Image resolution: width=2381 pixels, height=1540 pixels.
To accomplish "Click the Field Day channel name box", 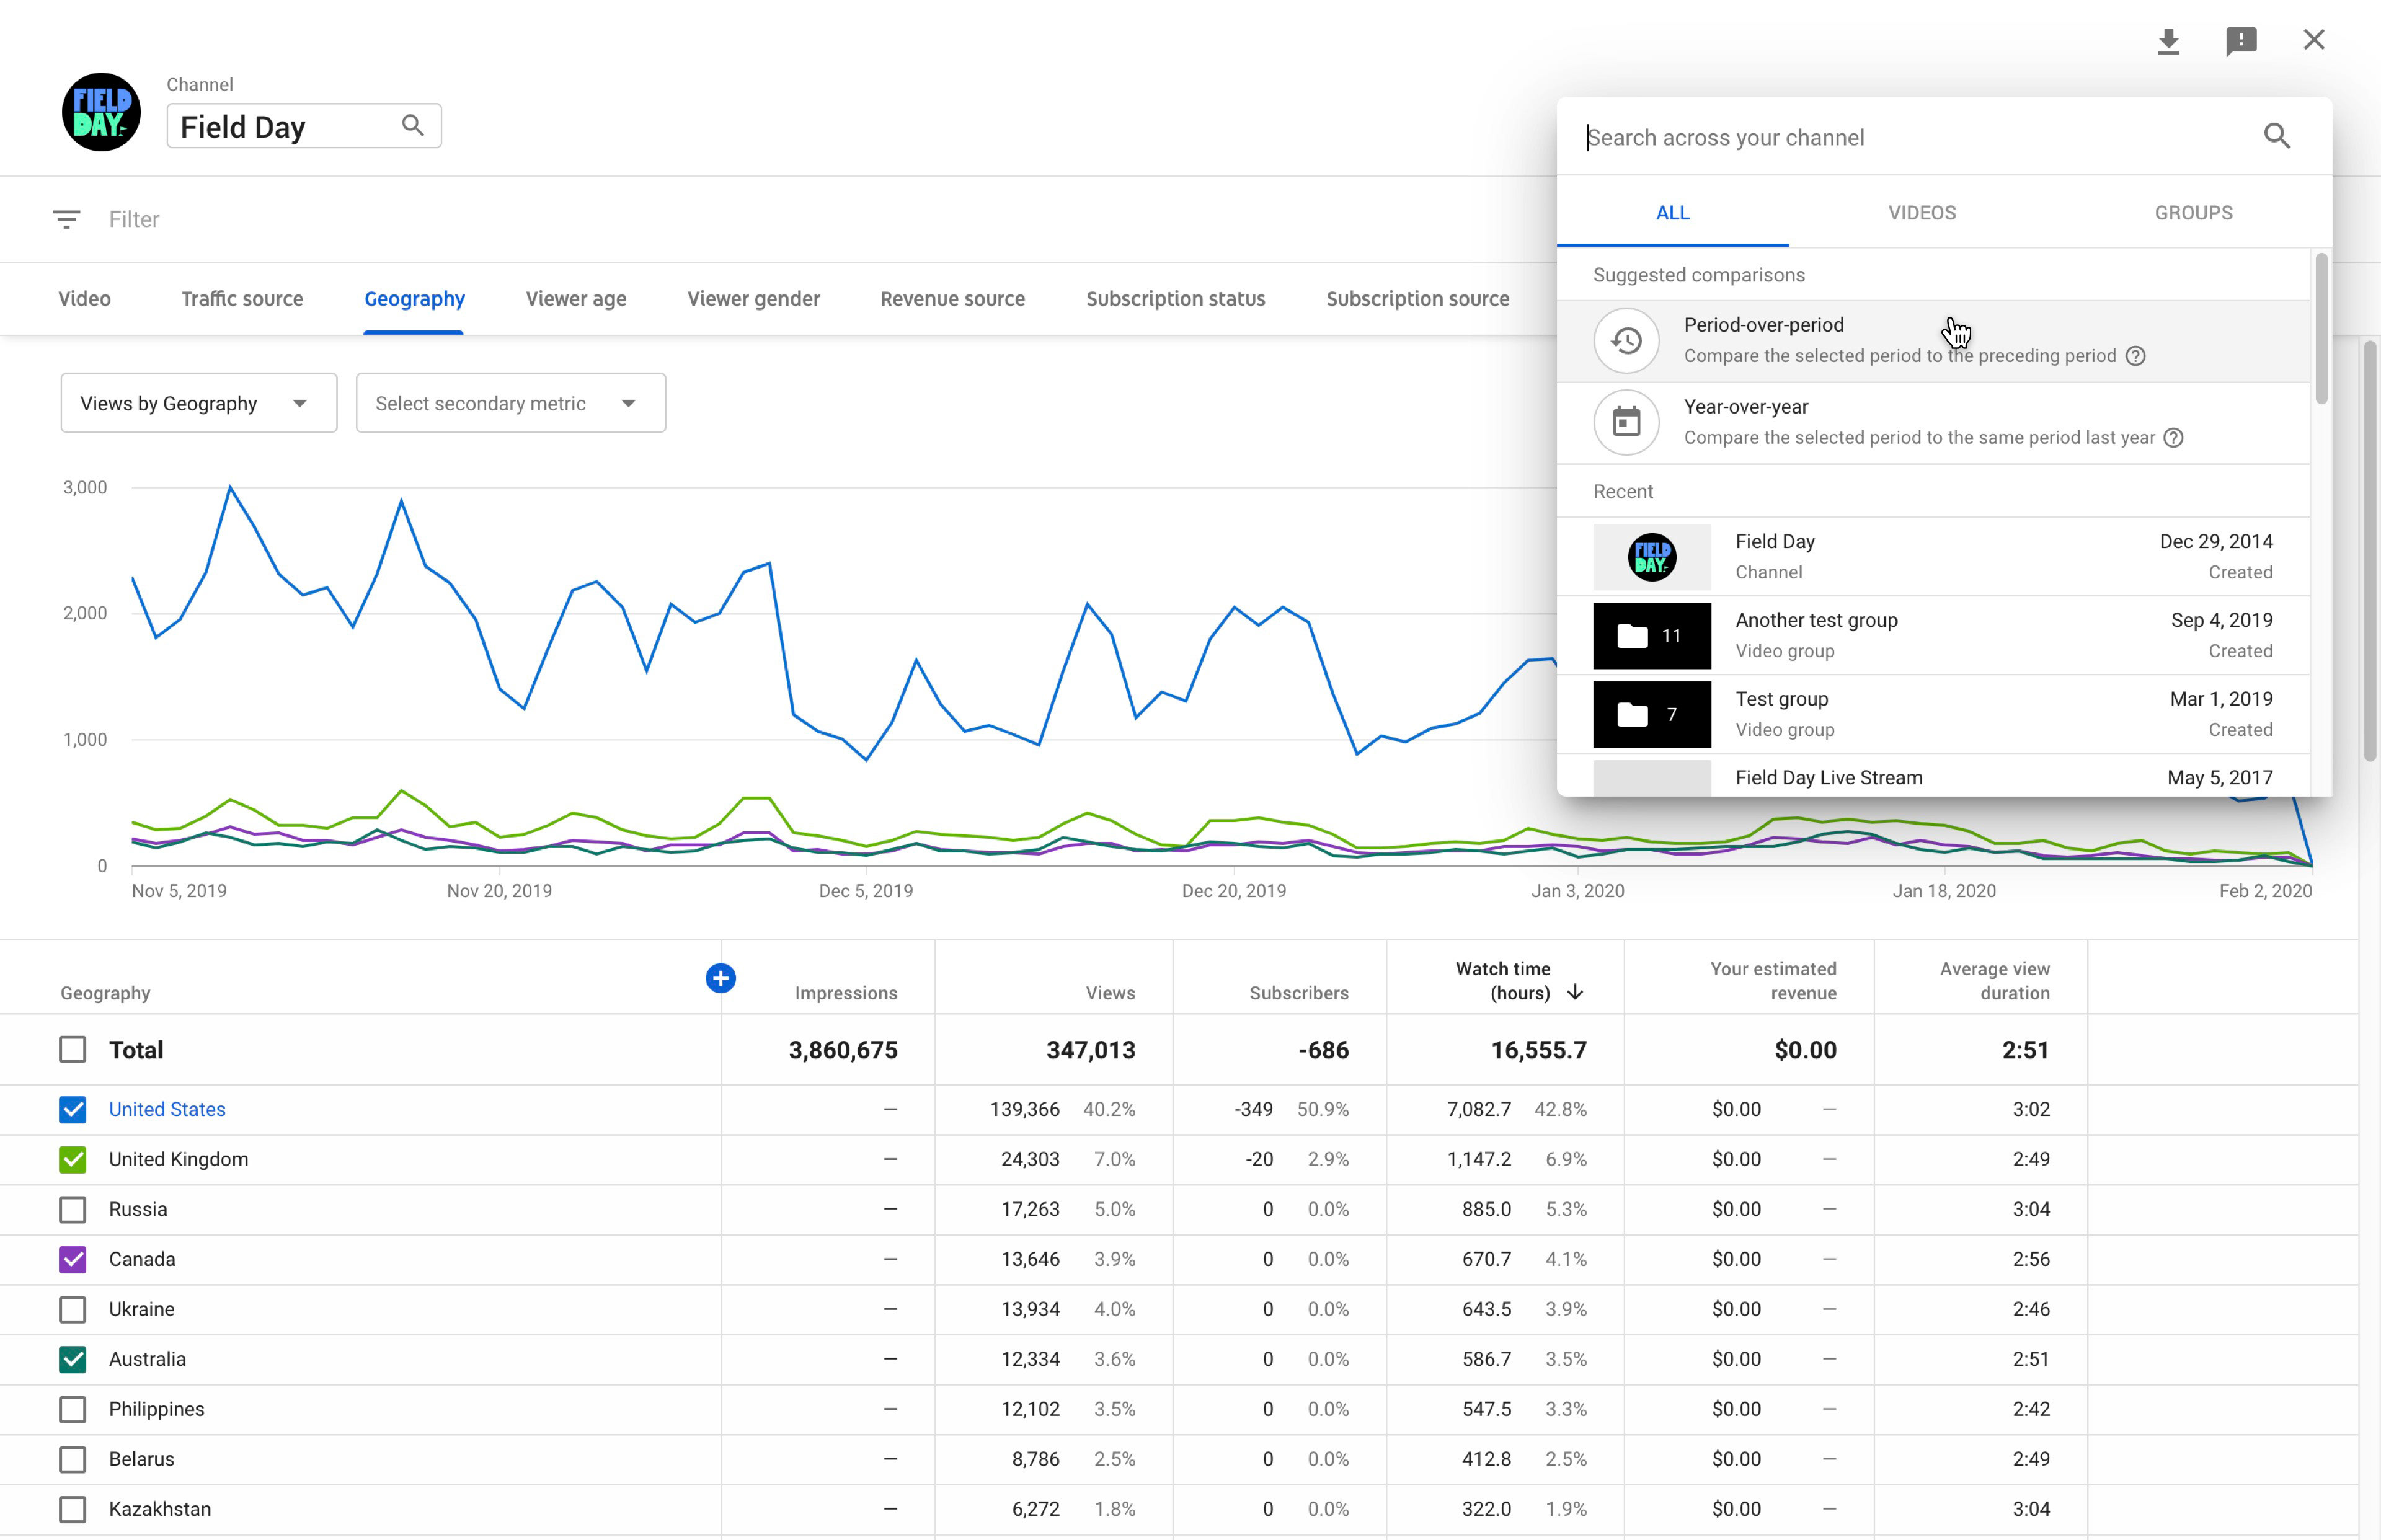I will pos(304,126).
